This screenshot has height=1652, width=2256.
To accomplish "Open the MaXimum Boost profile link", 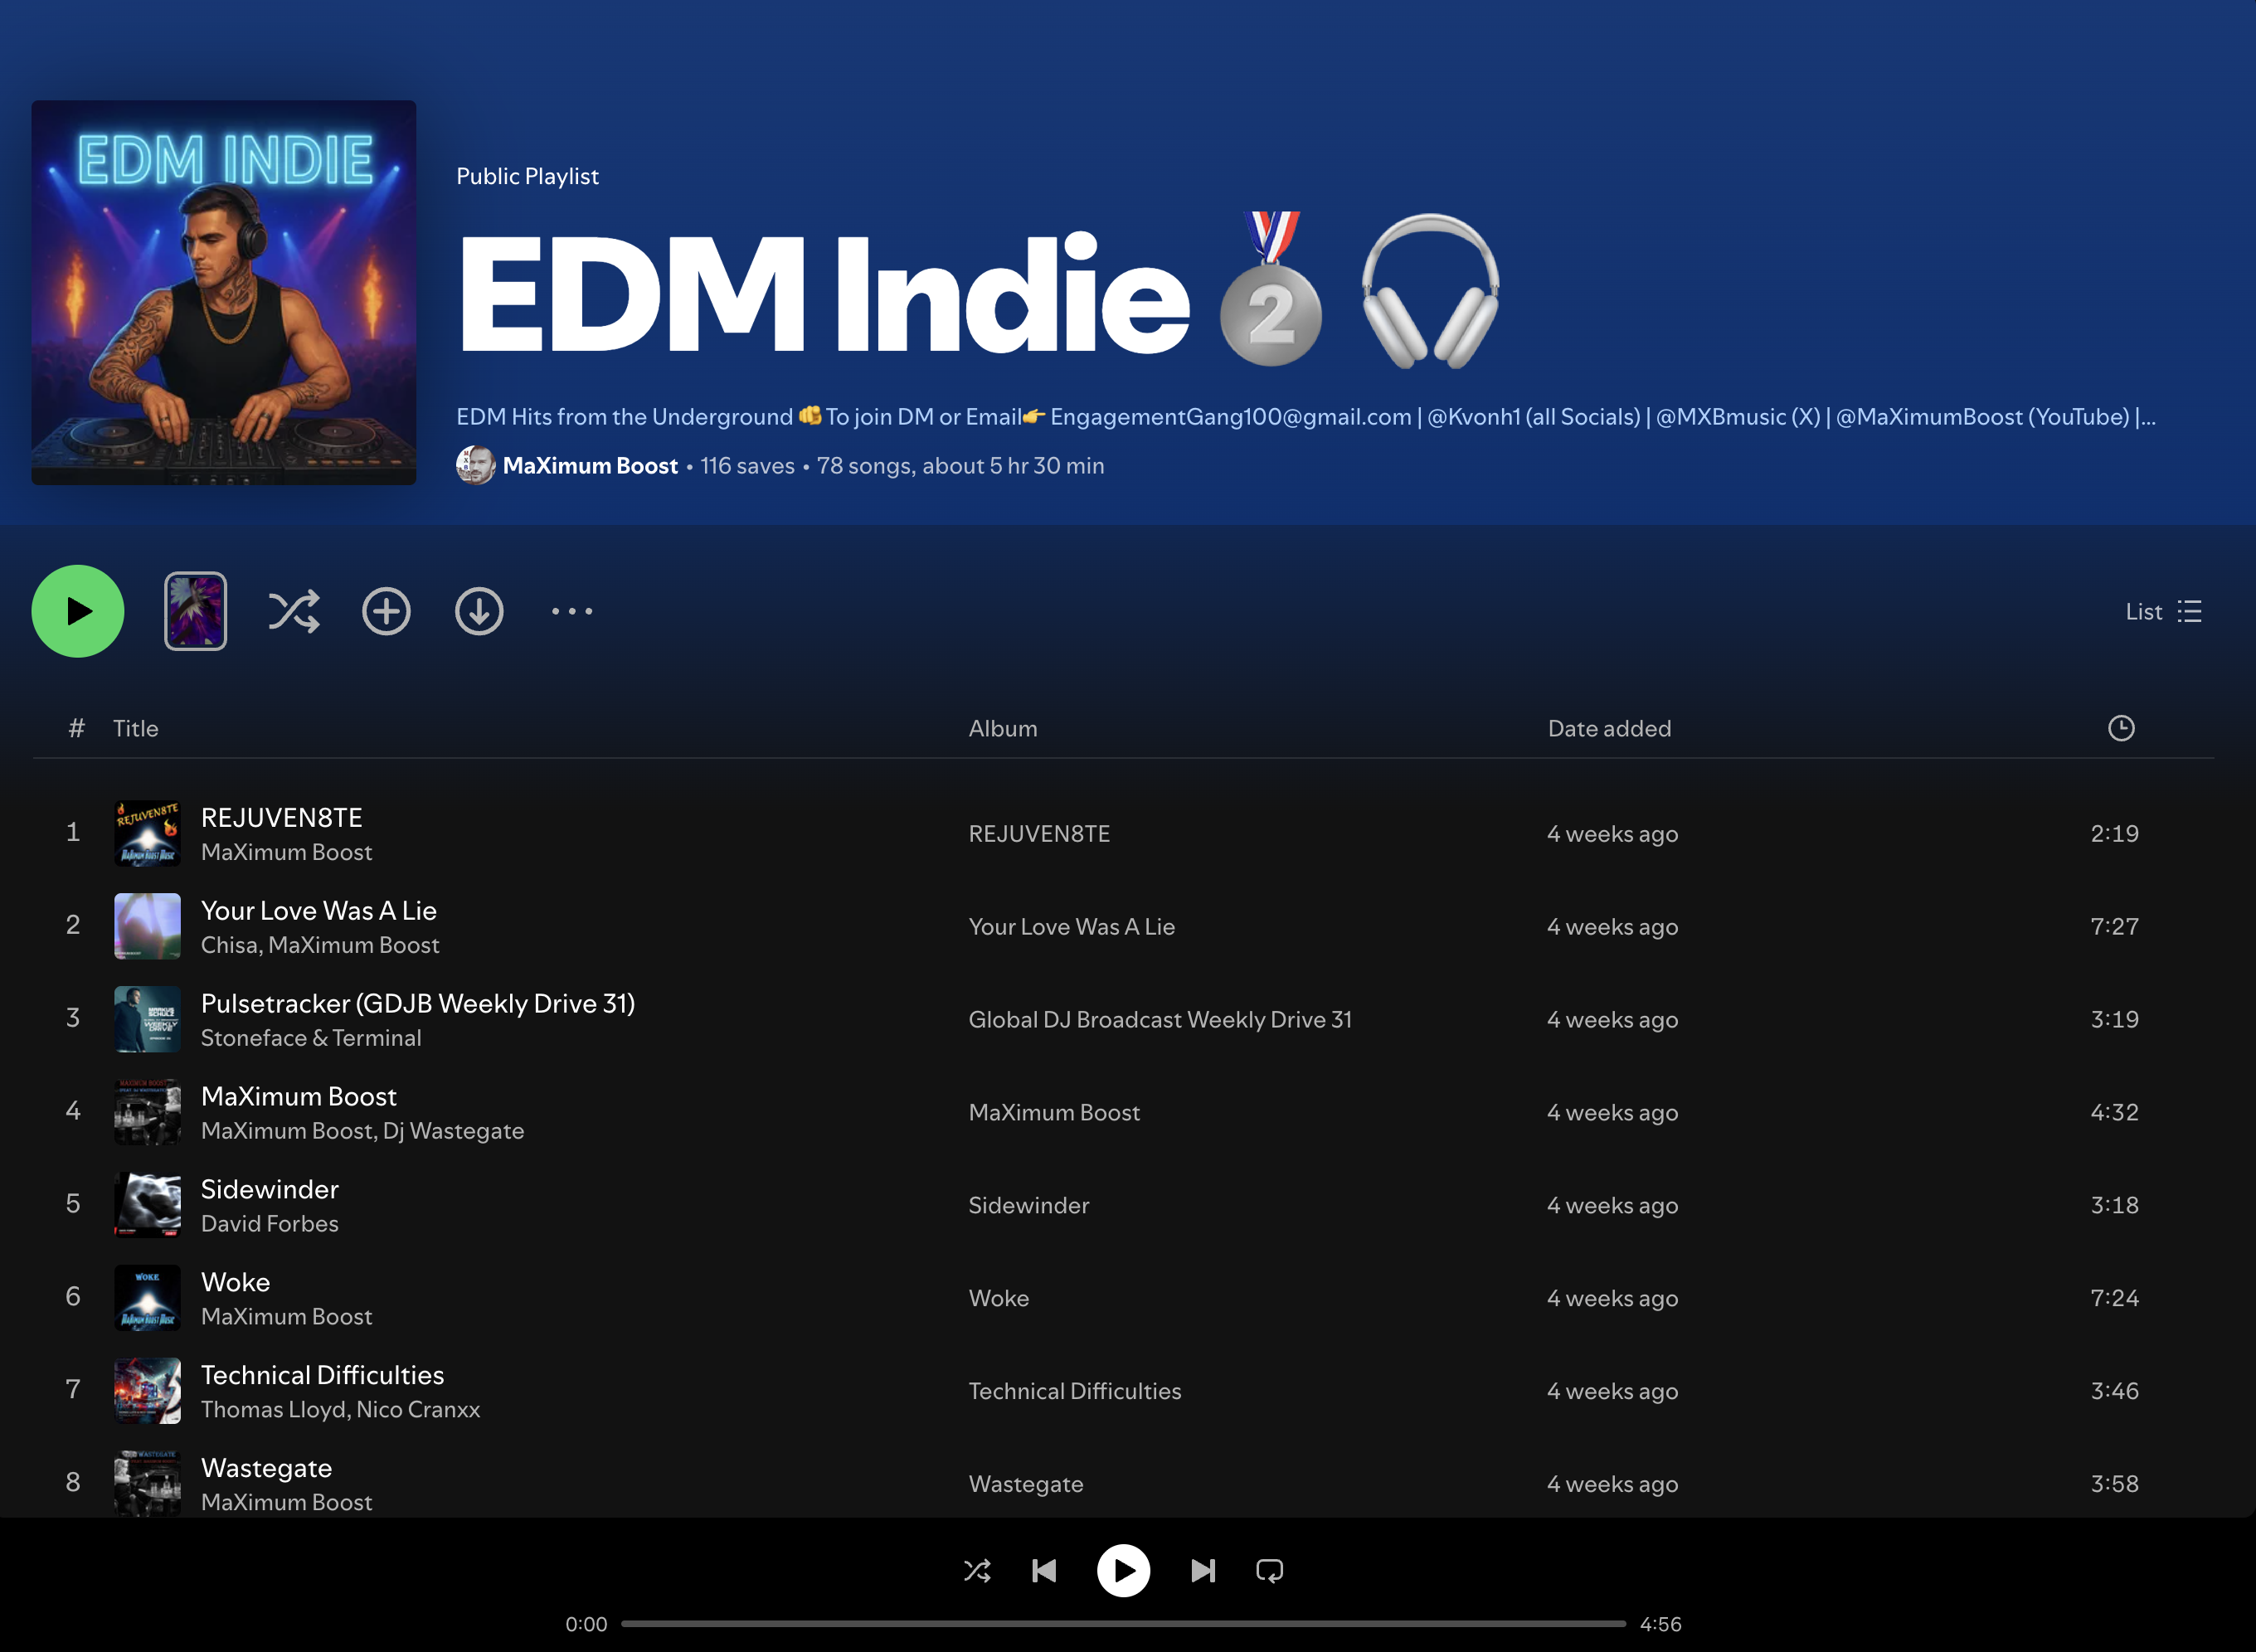I will point(590,466).
